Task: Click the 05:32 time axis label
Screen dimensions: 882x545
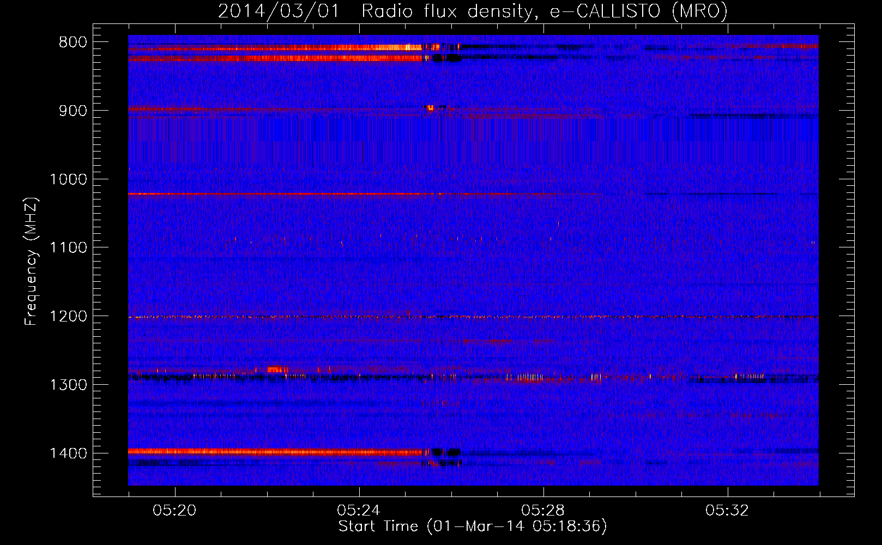Action: pos(727,511)
